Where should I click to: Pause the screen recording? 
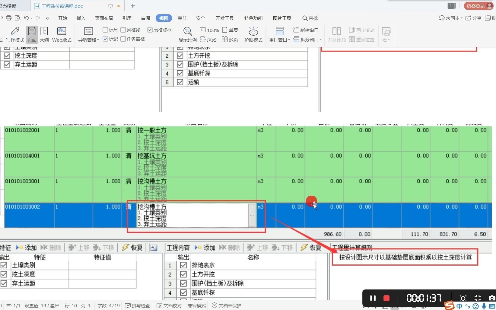point(373,298)
